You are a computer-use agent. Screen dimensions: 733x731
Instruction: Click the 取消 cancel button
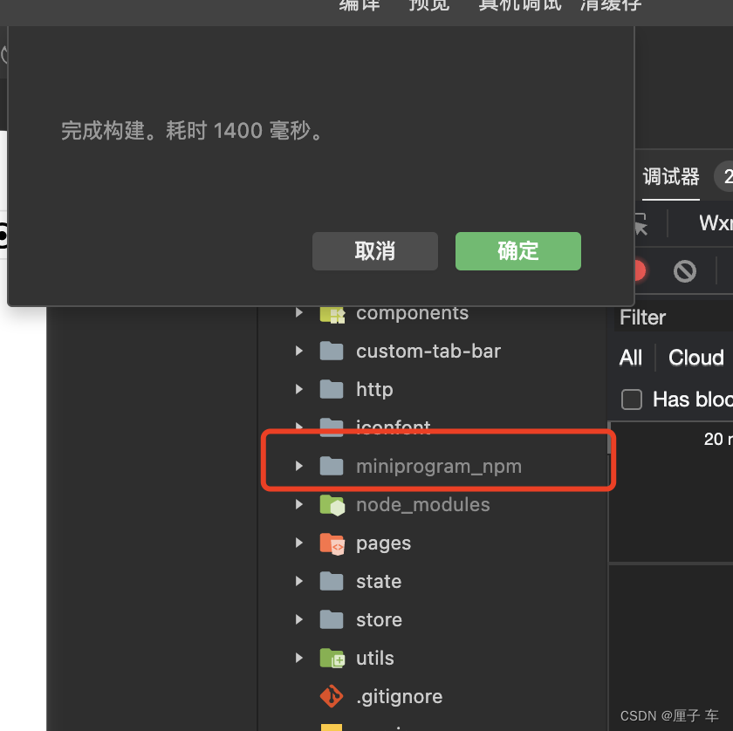point(374,250)
